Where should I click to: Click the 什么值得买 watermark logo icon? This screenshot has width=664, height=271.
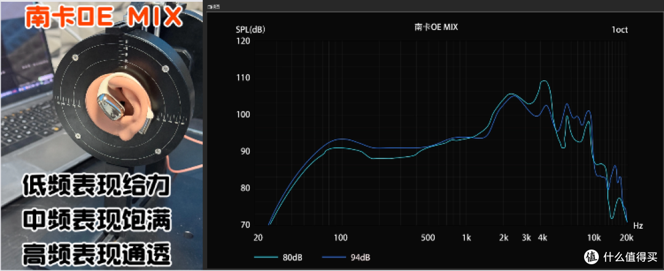coord(591,256)
